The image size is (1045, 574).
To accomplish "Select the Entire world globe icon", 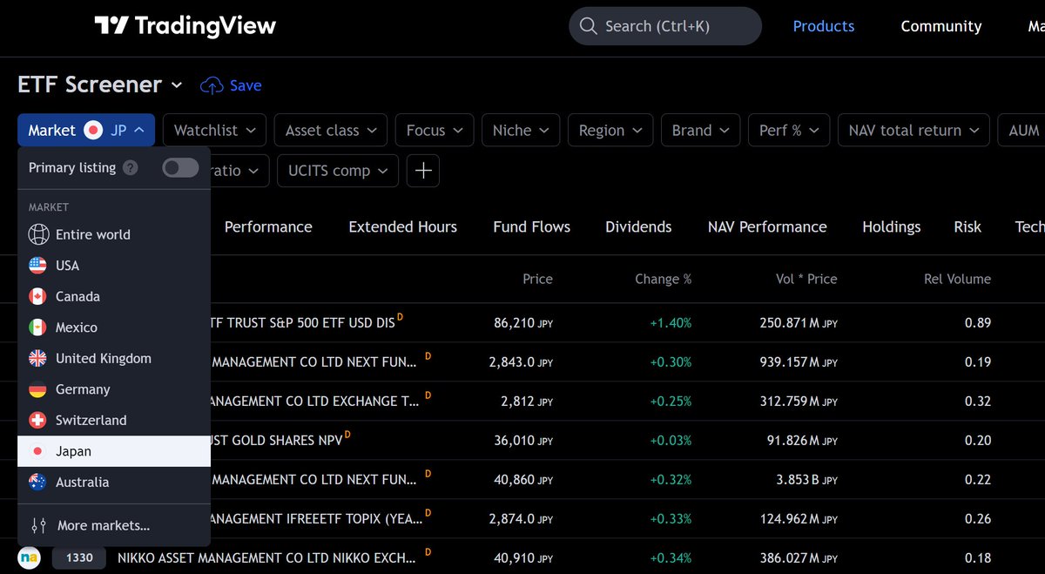I will [37, 235].
